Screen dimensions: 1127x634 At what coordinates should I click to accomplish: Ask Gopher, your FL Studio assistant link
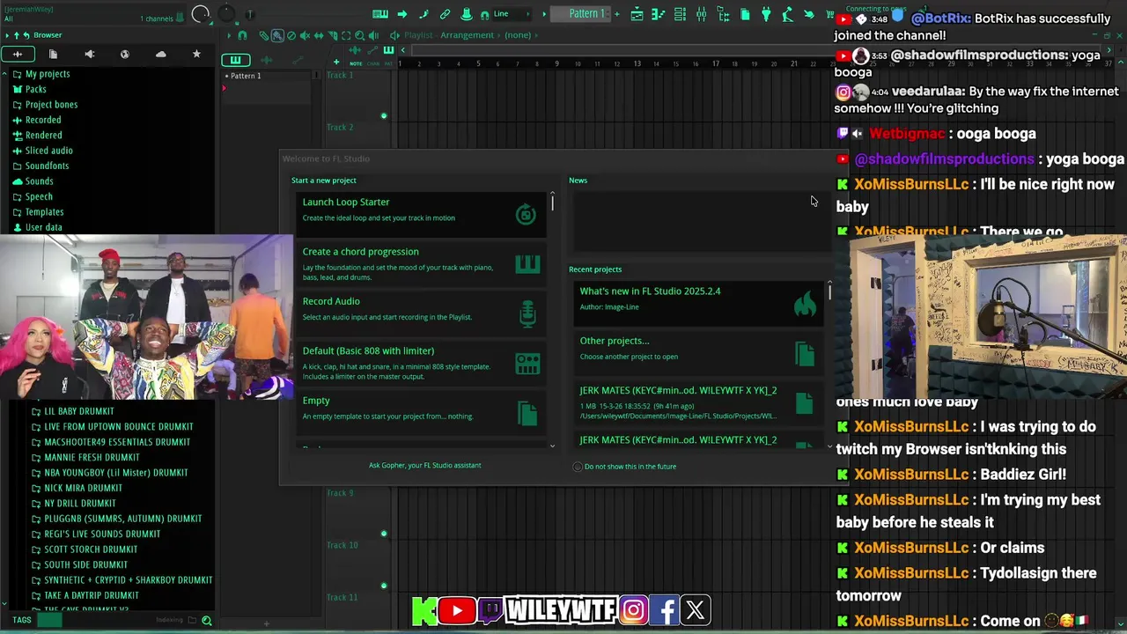[424, 465]
